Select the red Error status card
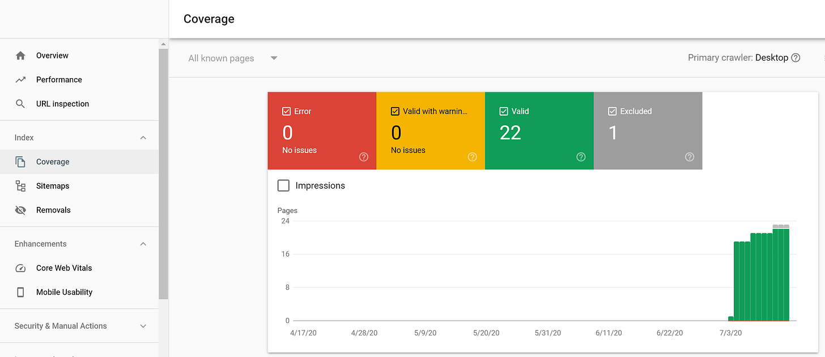 pos(322,131)
